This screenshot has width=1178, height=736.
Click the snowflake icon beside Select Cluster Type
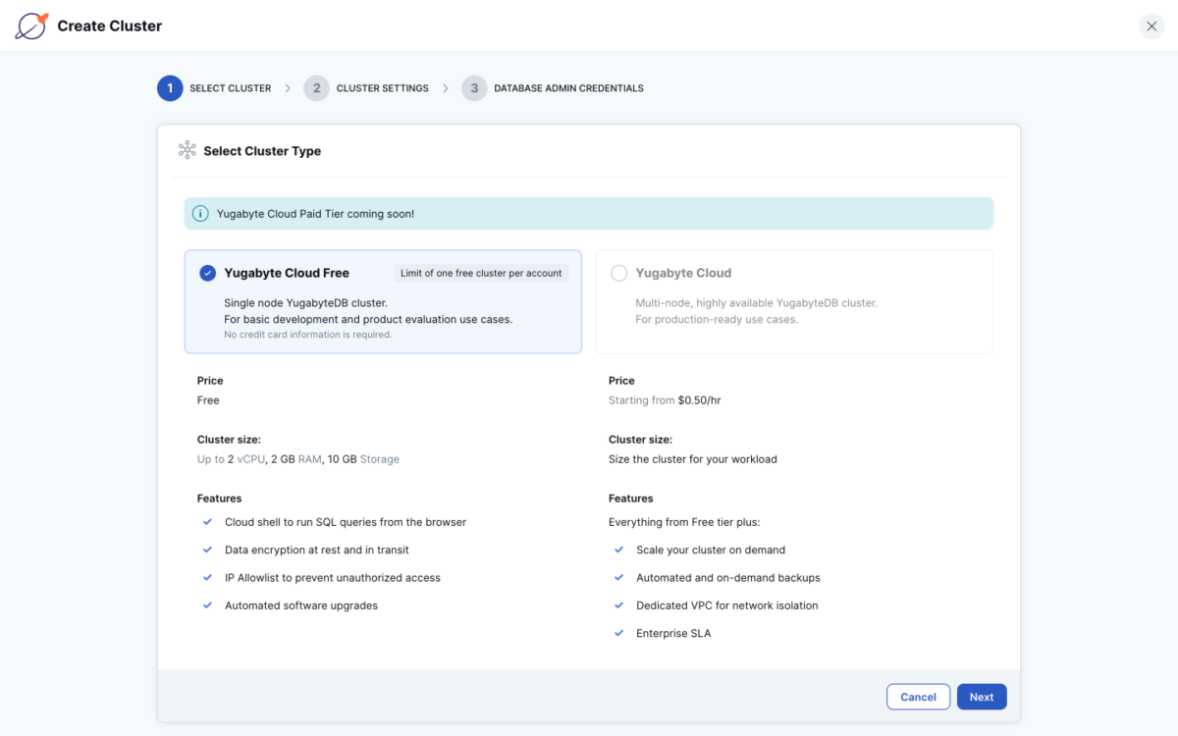(x=187, y=150)
